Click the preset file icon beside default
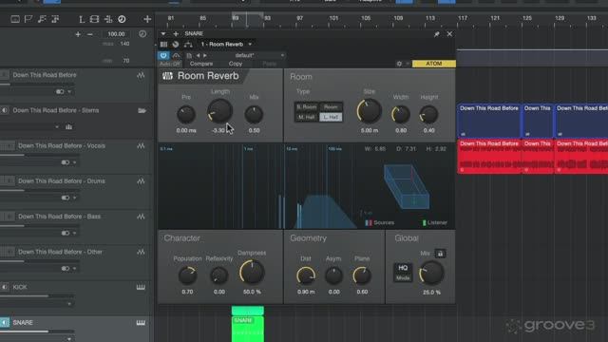The height and width of the screenshot is (342, 608). tap(189, 55)
